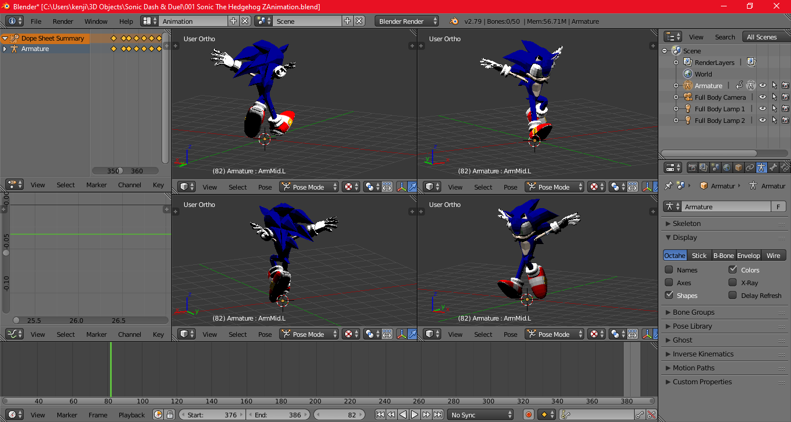Select the Stick bone display type
791x422 pixels.
click(699, 255)
